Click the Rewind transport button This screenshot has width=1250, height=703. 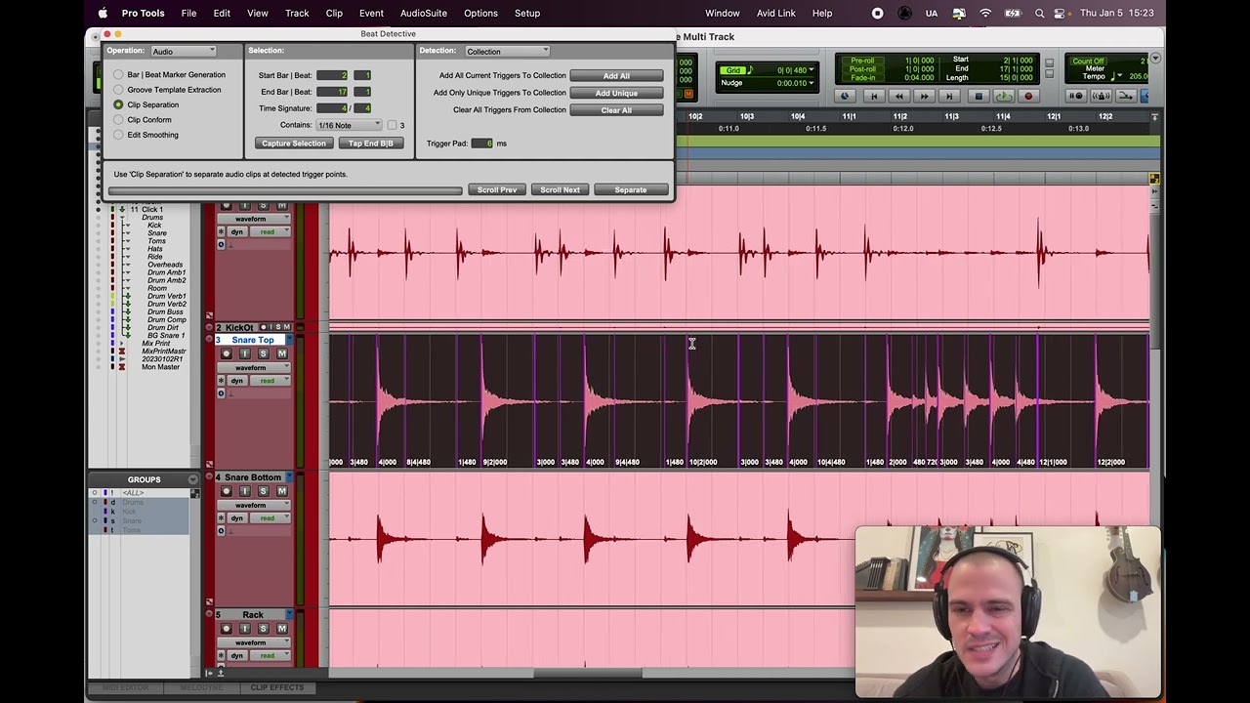coord(899,96)
